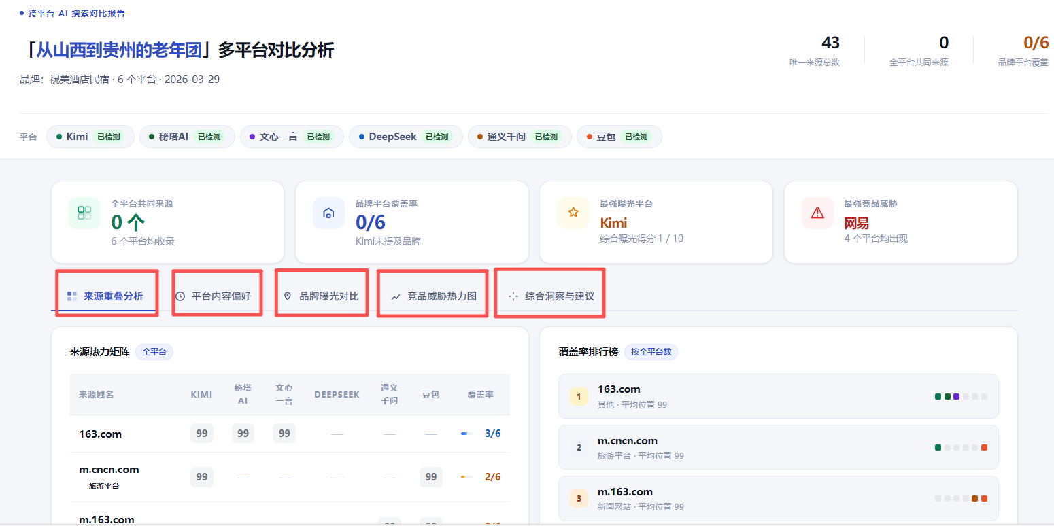This screenshot has width=1054, height=526.
Task: Select the DeepSeek platform chip
Action: click(x=406, y=137)
